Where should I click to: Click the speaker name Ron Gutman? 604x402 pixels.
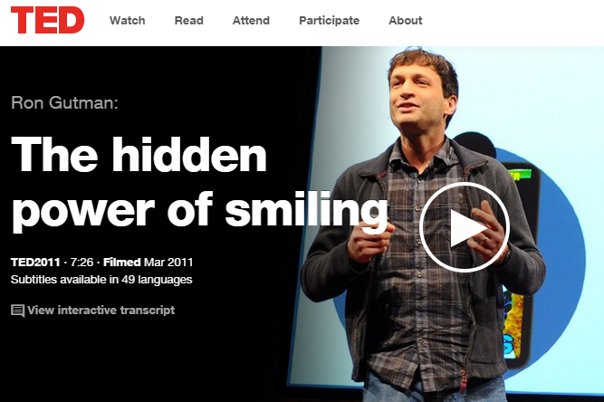(x=64, y=103)
